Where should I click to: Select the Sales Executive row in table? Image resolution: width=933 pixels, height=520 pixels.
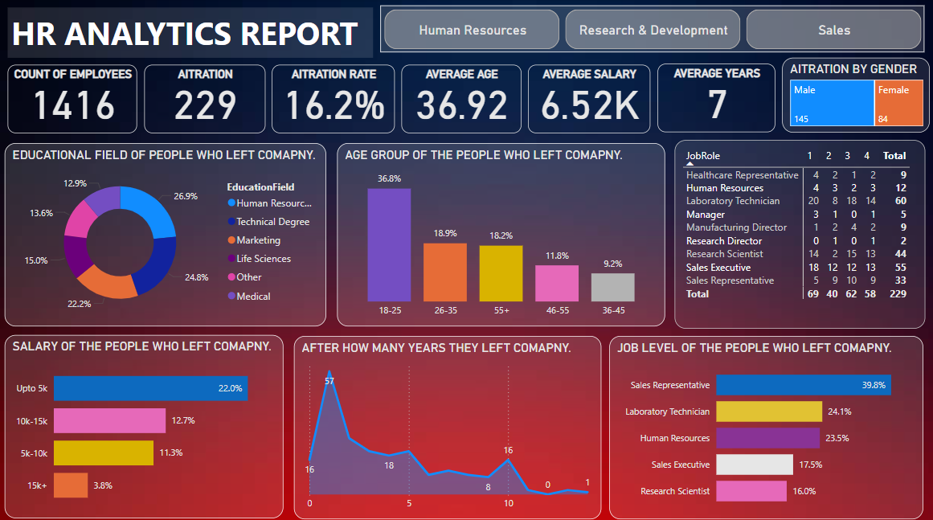(x=718, y=268)
